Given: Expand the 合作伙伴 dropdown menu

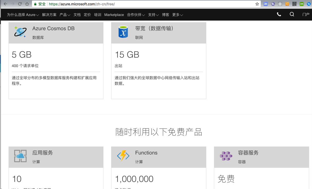Looking at the screenshot, I should (x=136, y=15).
